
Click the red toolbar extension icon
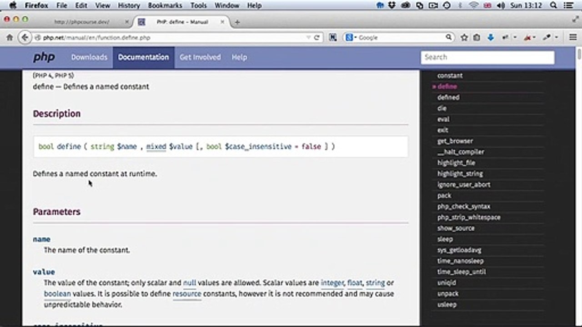pyautogui.click(x=528, y=38)
